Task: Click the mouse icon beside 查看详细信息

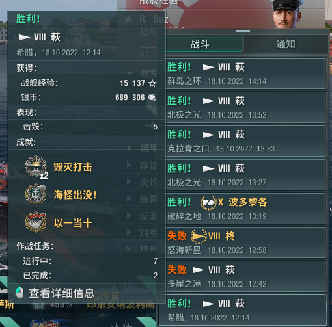Action: coord(20,293)
